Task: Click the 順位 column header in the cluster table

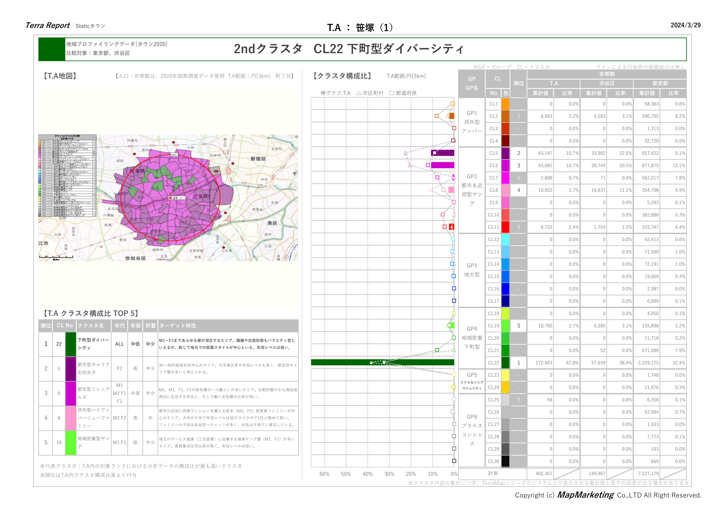Action: [x=519, y=84]
